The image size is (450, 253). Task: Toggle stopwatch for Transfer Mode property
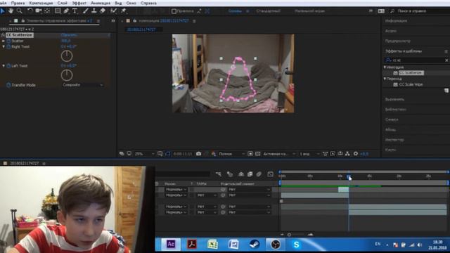point(8,85)
